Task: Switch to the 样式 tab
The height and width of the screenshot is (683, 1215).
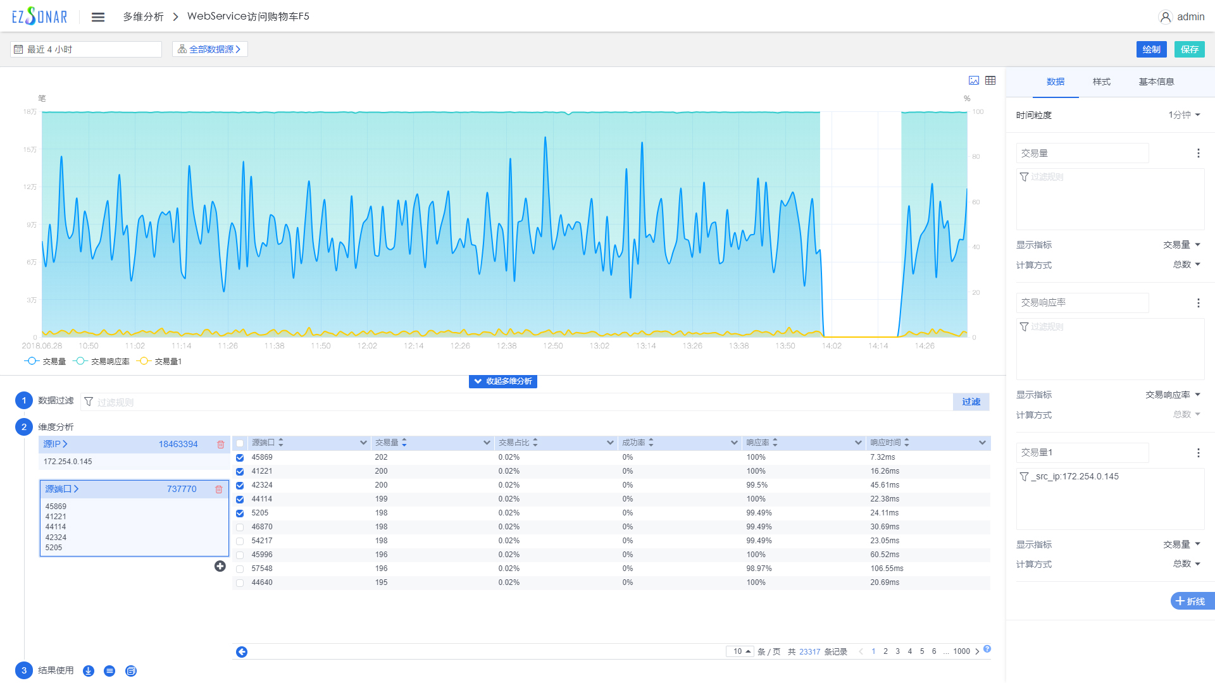Action: point(1101,82)
